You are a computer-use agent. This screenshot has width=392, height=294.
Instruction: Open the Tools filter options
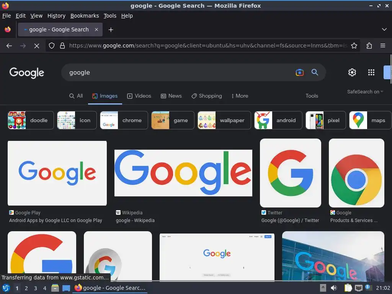[x=312, y=96]
